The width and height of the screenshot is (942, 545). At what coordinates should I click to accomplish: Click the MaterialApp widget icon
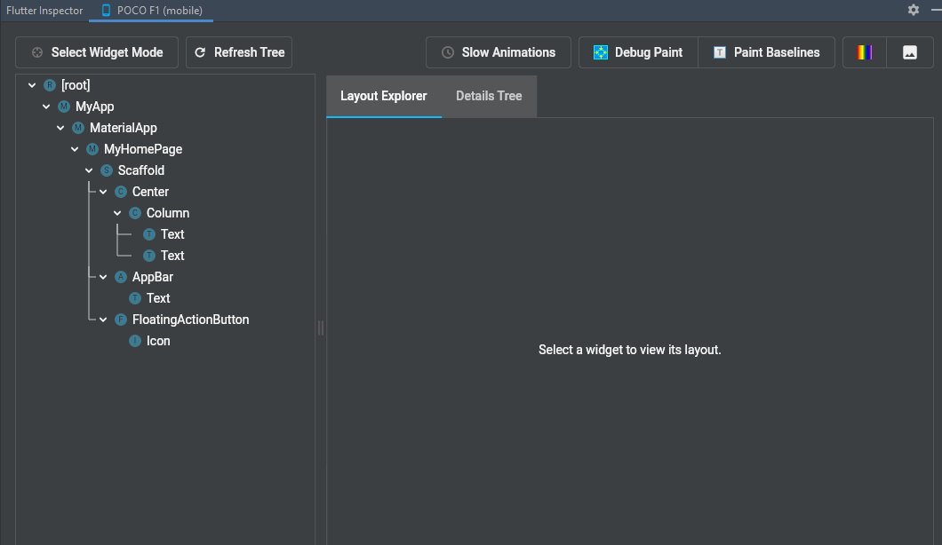78,128
